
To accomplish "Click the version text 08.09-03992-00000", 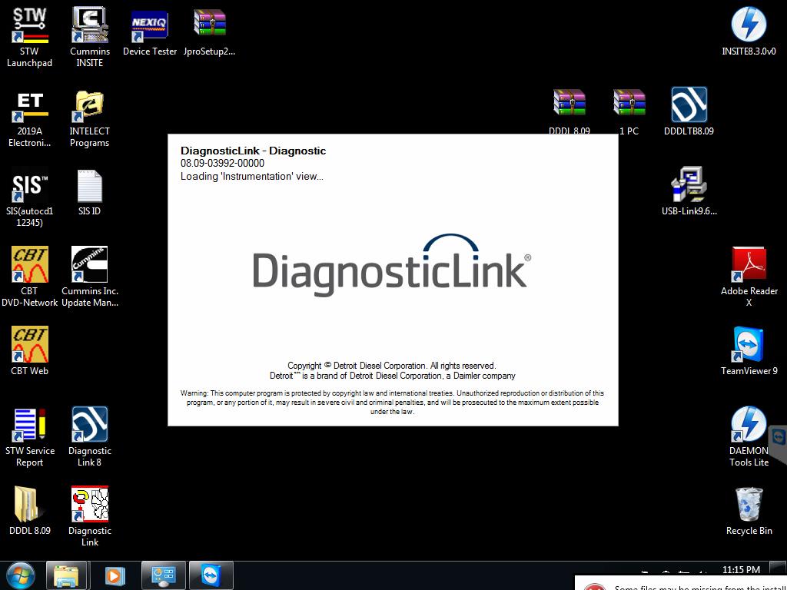I will coord(222,163).
